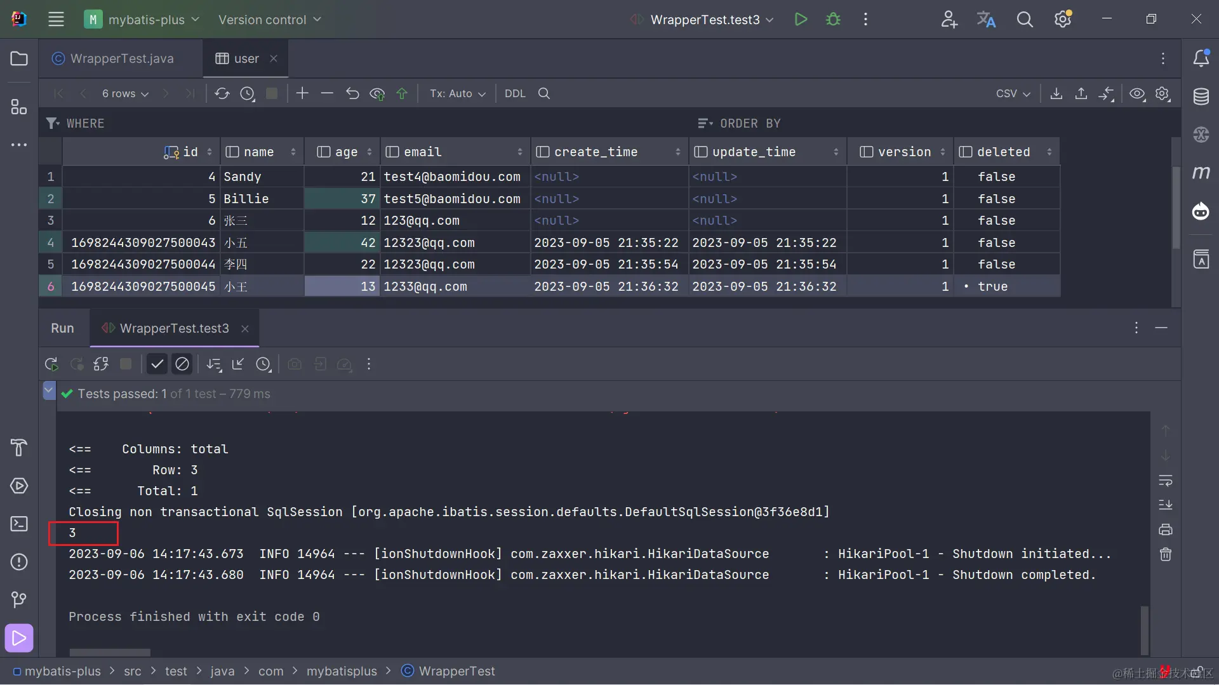Open the Git tool window

19,600
